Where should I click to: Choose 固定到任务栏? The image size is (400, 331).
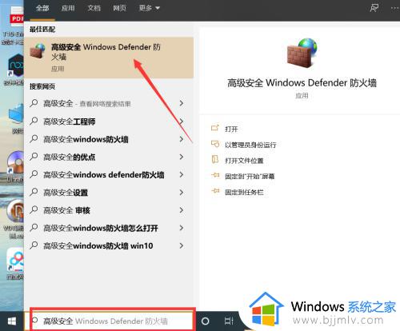click(244, 192)
